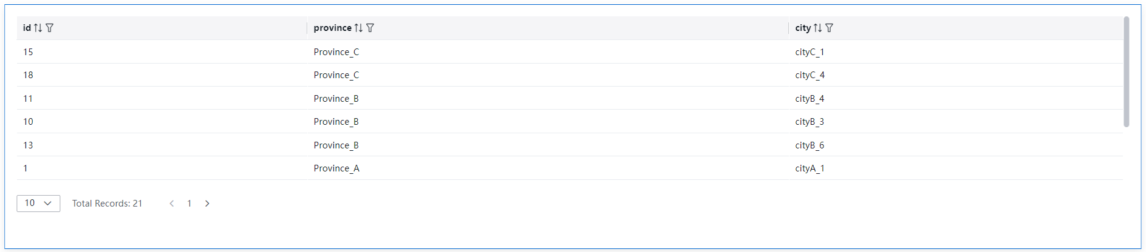Select cityB_4 cell
Screen dimensions: 1146x252
point(810,99)
